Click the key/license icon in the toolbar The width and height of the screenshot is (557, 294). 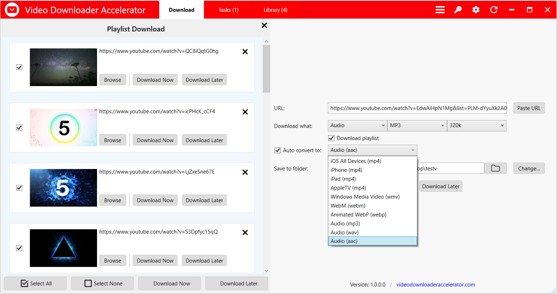458,10
